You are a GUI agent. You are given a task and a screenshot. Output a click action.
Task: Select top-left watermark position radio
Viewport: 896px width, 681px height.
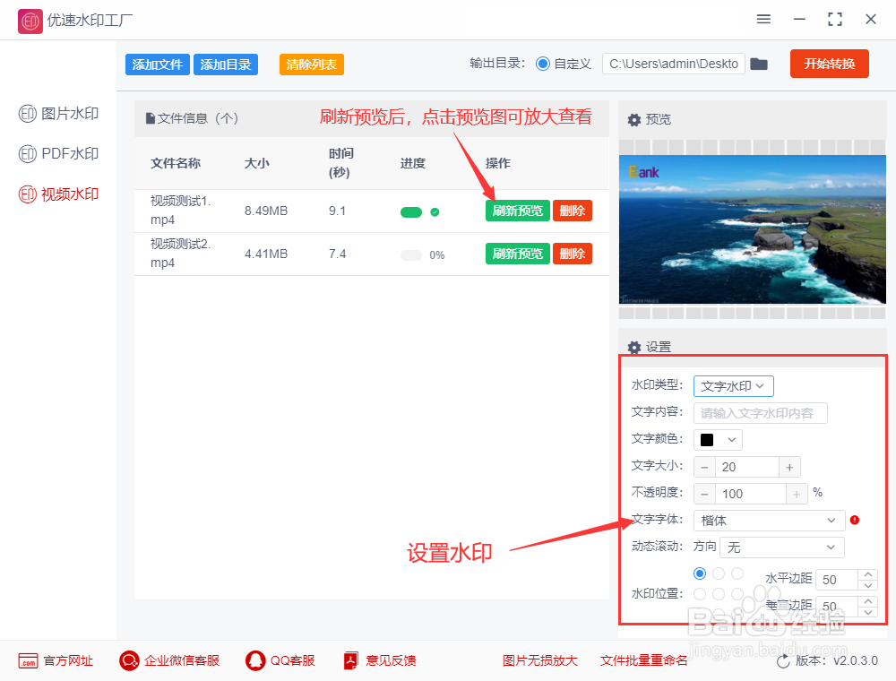click(x=700, y=573)
